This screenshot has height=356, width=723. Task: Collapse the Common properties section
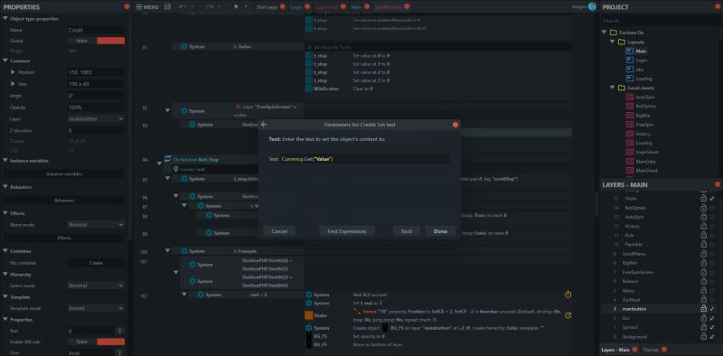click(5, 61)
